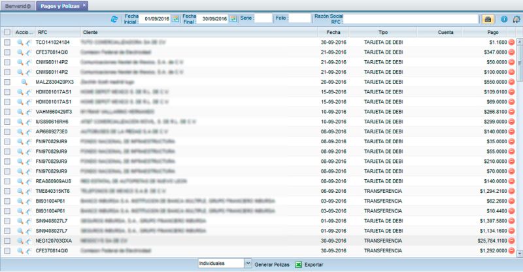Viewport: 523px width, 272px height.
Task: Switch to the Bienvenid@ tab
Action: click(17, 5)
